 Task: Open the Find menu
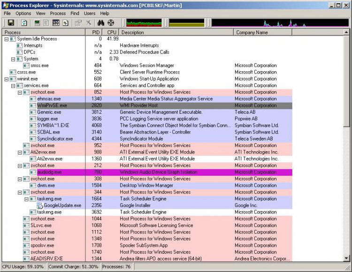click(x=75, y=14)
